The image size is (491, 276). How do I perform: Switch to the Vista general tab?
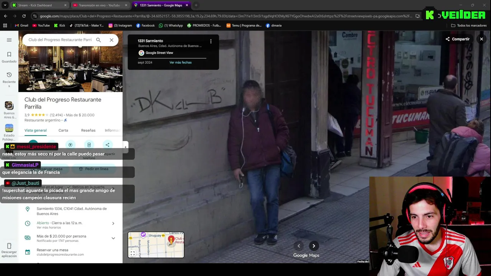pyautogui.click(x=36, y=130)
